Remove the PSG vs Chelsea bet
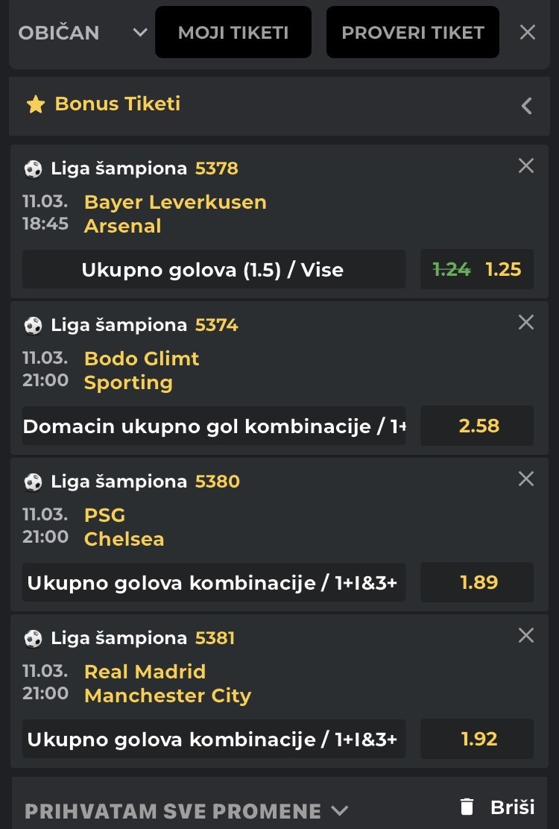559x829 pixels. (x=526, y=479)
